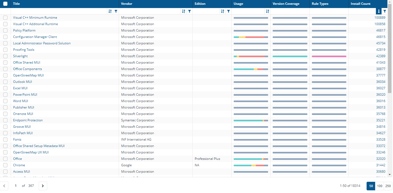Select the Configuration Manager Client checkbox
The image size is (393, 193).
click(5, 37)
